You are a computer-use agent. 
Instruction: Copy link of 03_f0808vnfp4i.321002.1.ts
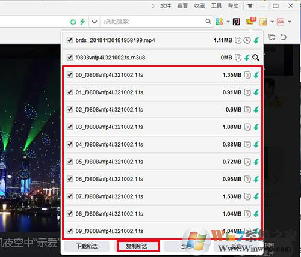point(247,127)
